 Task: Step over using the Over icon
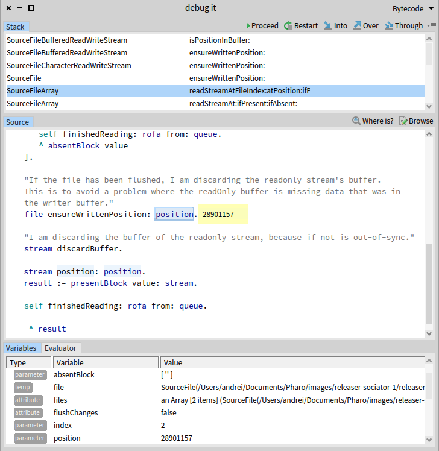pos(358,26)
